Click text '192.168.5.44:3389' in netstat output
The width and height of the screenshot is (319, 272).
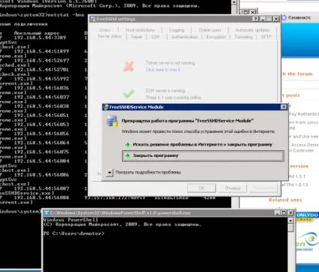pos(40,38)
